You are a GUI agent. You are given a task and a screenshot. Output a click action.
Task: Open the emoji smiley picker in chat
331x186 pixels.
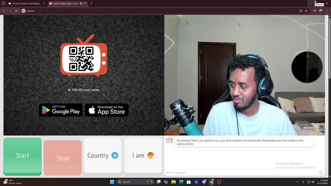point(321,173)
